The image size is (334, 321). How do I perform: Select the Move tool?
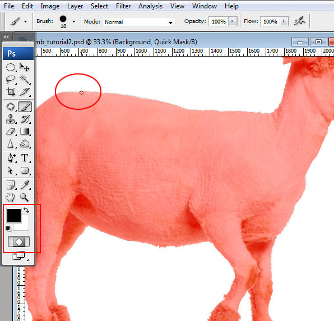pyautogui.click(x=25, y=68)
